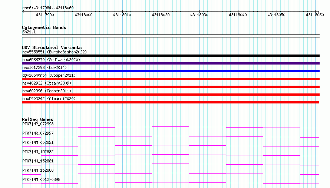This screenshot has width=330, height=188.
Task: Select transcript PTK7|NR_072997
Action: pyautogui.click(x=38, y=133)
